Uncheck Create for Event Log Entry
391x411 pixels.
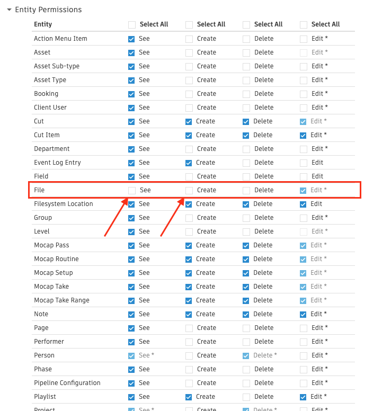tap(189, 163)
